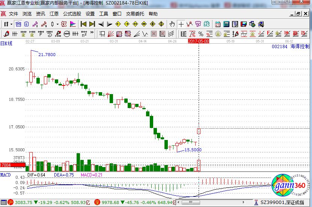Select the hand pan tool

(x=172, y=24)
